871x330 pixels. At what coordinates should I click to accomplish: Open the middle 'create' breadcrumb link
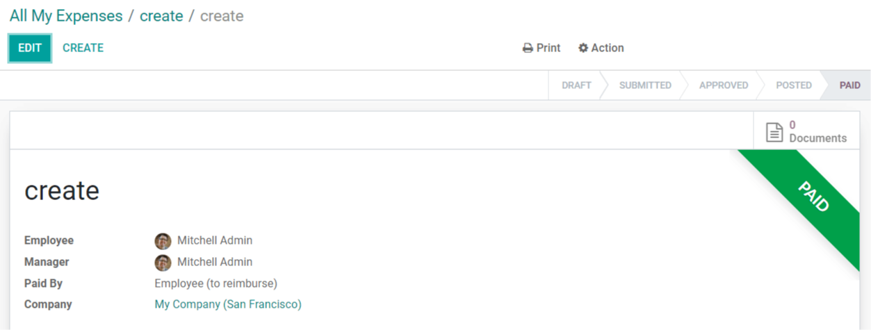tap(161, 16)
